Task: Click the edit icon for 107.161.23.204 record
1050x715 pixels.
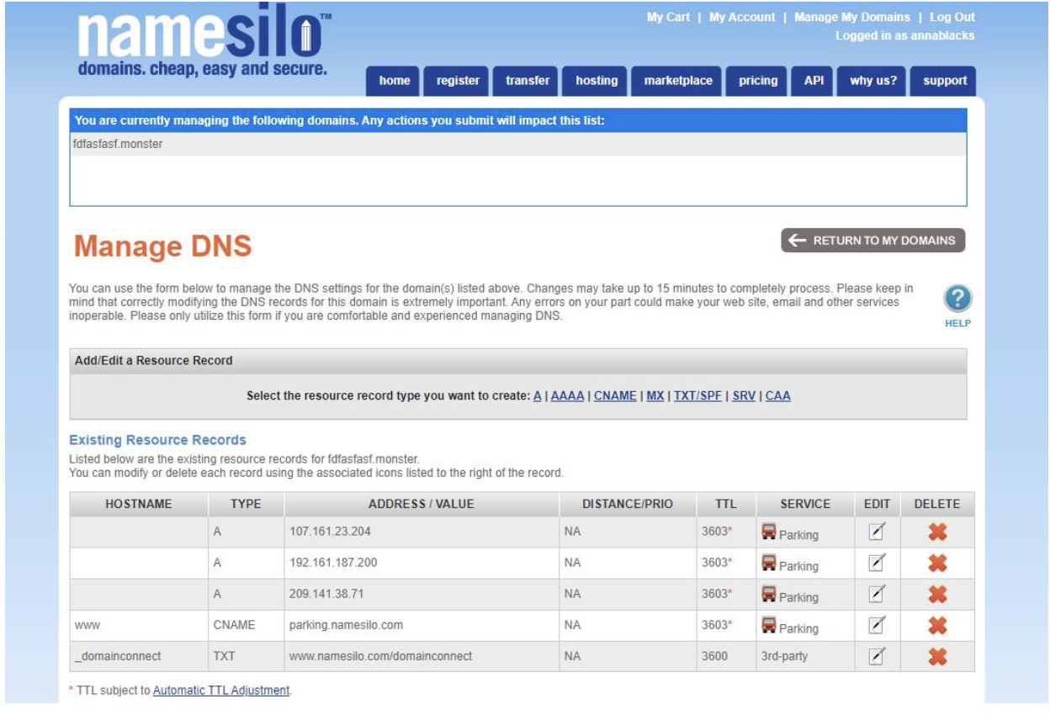Action: click(876, 532)
